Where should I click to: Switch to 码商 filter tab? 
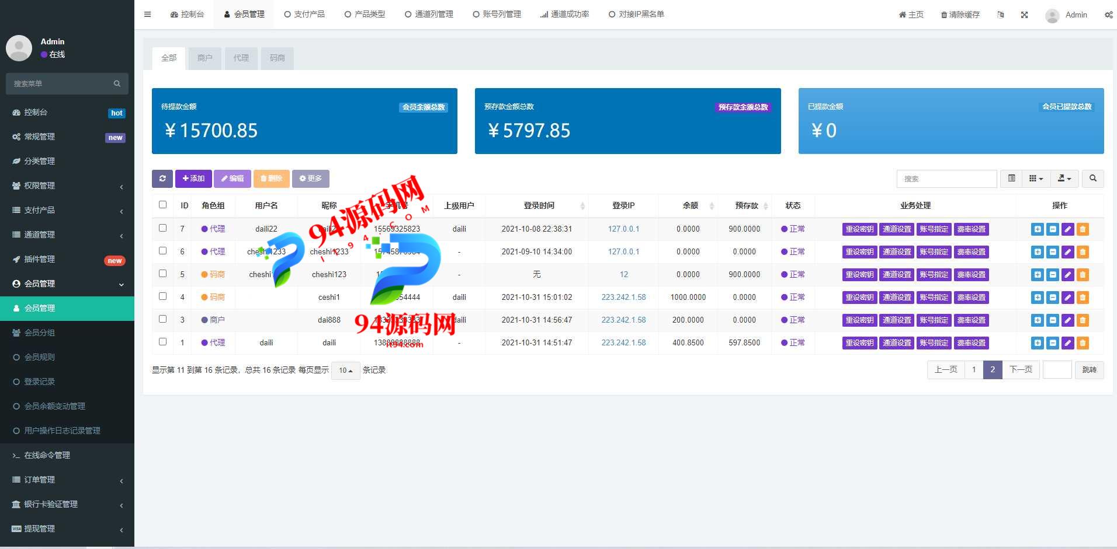click(x=277, y=58)
